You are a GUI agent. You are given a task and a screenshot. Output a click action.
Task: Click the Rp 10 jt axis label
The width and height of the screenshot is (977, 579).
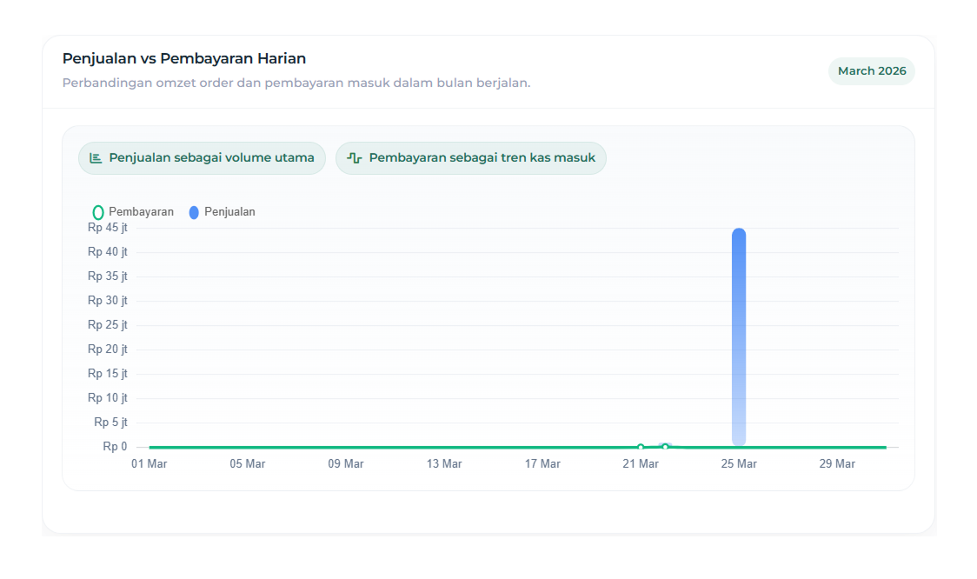tap(108, 398)
